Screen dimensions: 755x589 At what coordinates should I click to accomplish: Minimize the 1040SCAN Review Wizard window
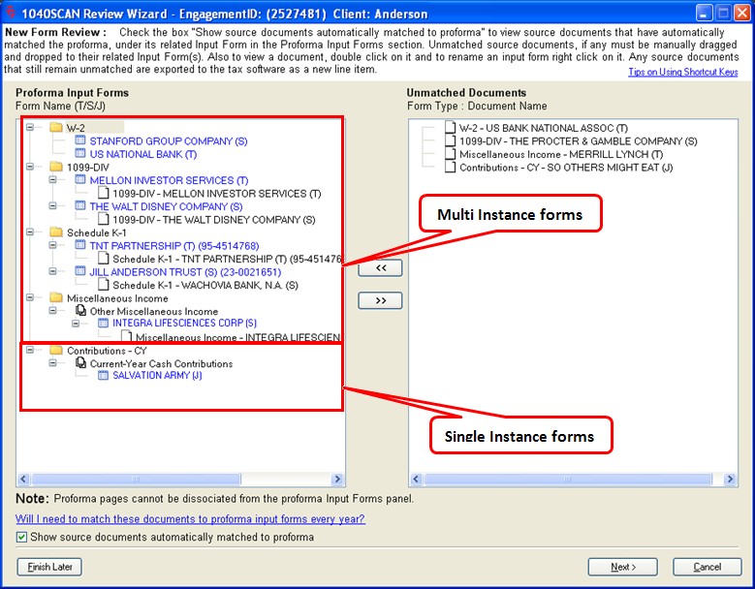(x=704, y=13)
